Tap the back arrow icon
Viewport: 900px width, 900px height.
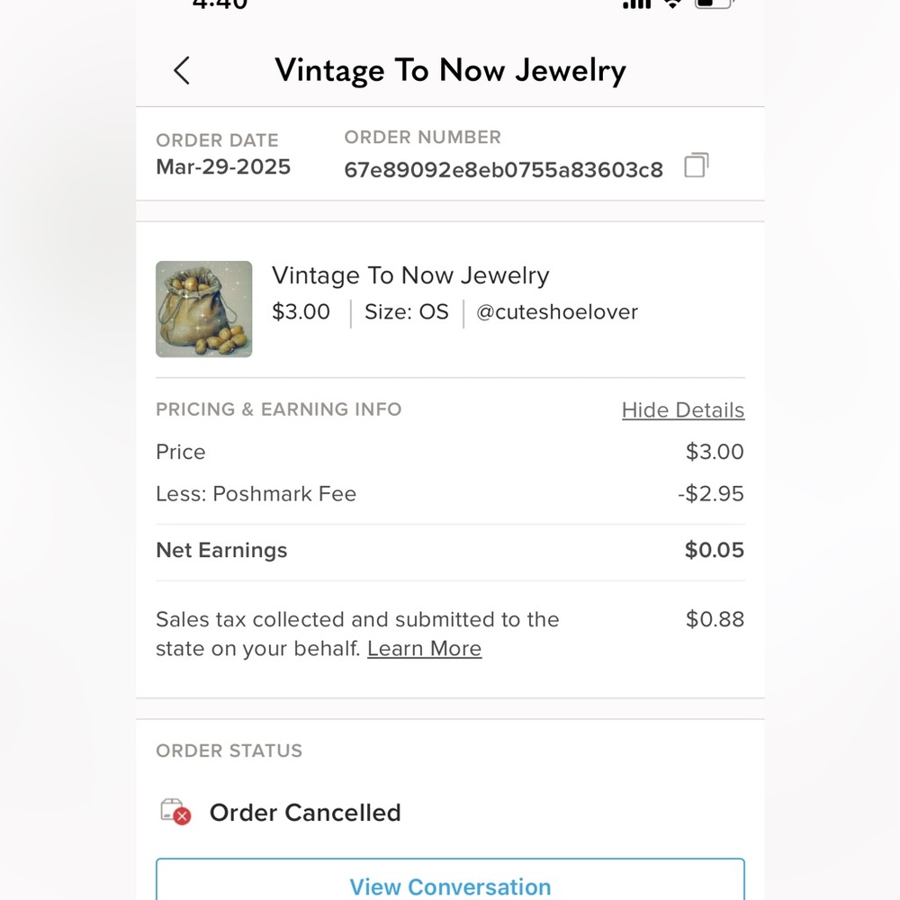[182, 70]
